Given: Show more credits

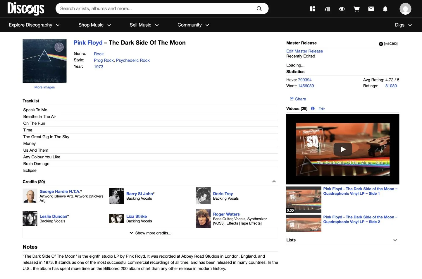Looking at the screenshot, I should (150, 233).
